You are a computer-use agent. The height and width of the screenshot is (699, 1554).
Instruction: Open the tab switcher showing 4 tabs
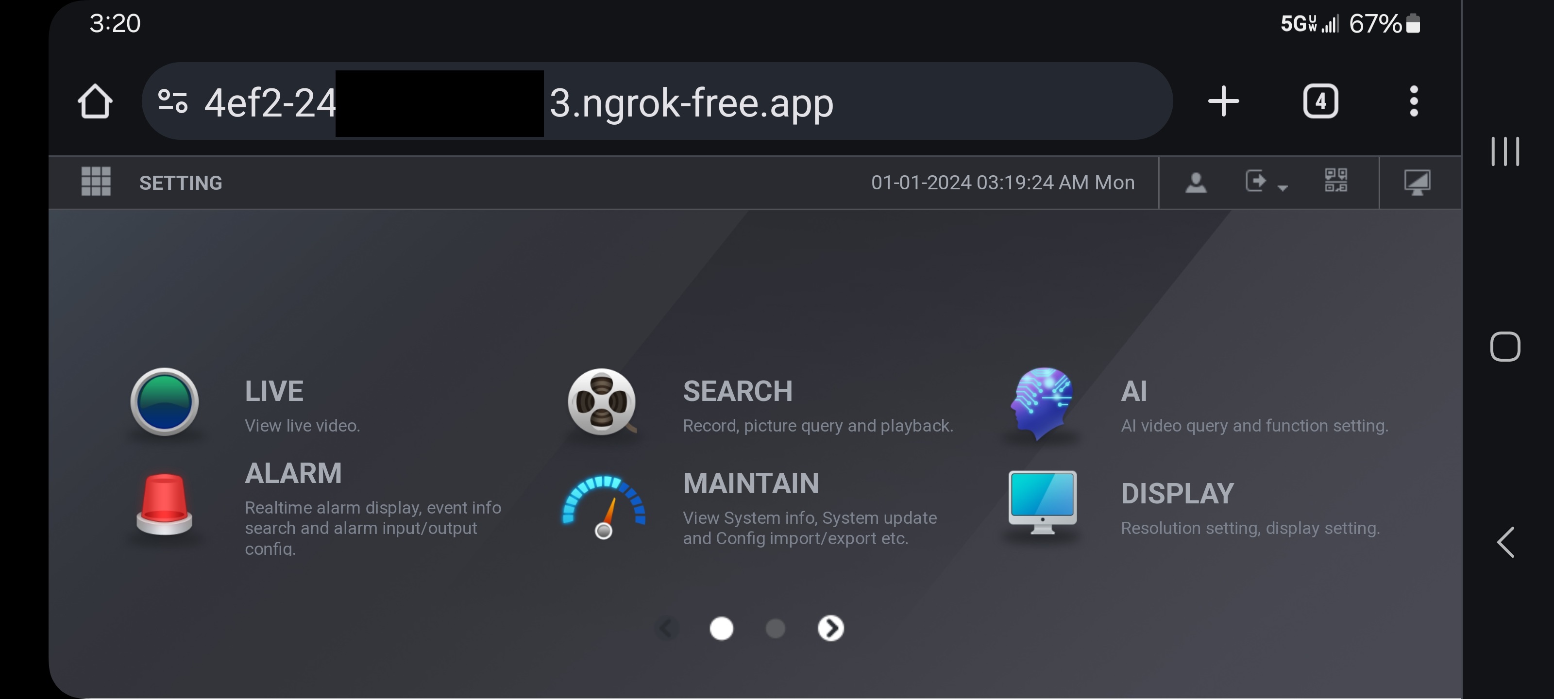coord(1320,100)
